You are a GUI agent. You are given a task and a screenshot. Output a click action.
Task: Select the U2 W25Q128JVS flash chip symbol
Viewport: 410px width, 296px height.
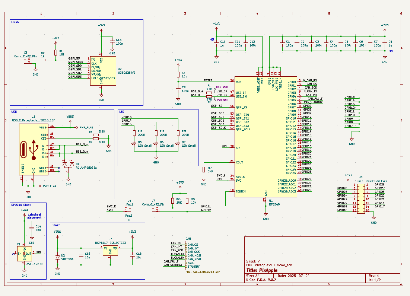click(103, 71)
